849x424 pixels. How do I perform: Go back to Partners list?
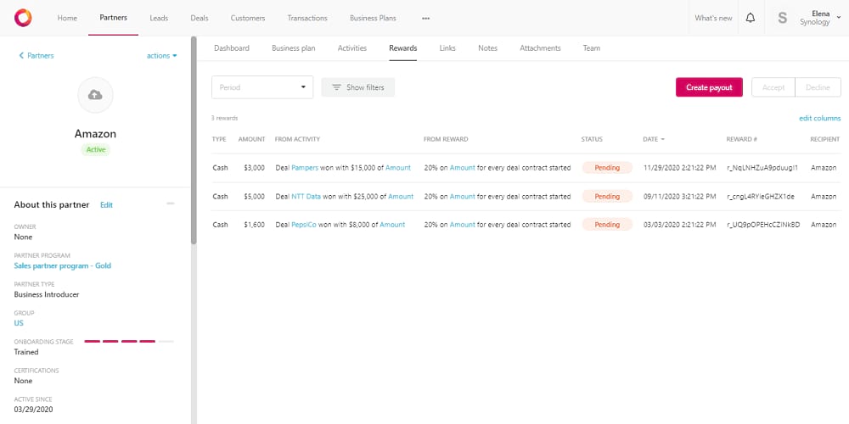37,56
